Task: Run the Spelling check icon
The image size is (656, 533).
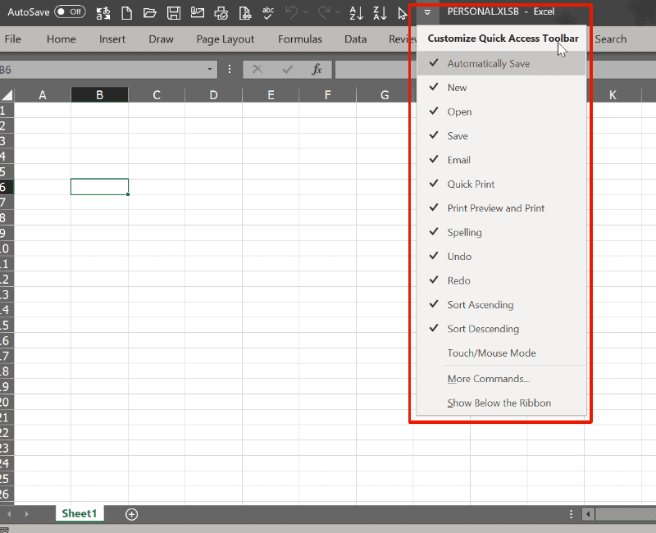Action: (268, 13)
